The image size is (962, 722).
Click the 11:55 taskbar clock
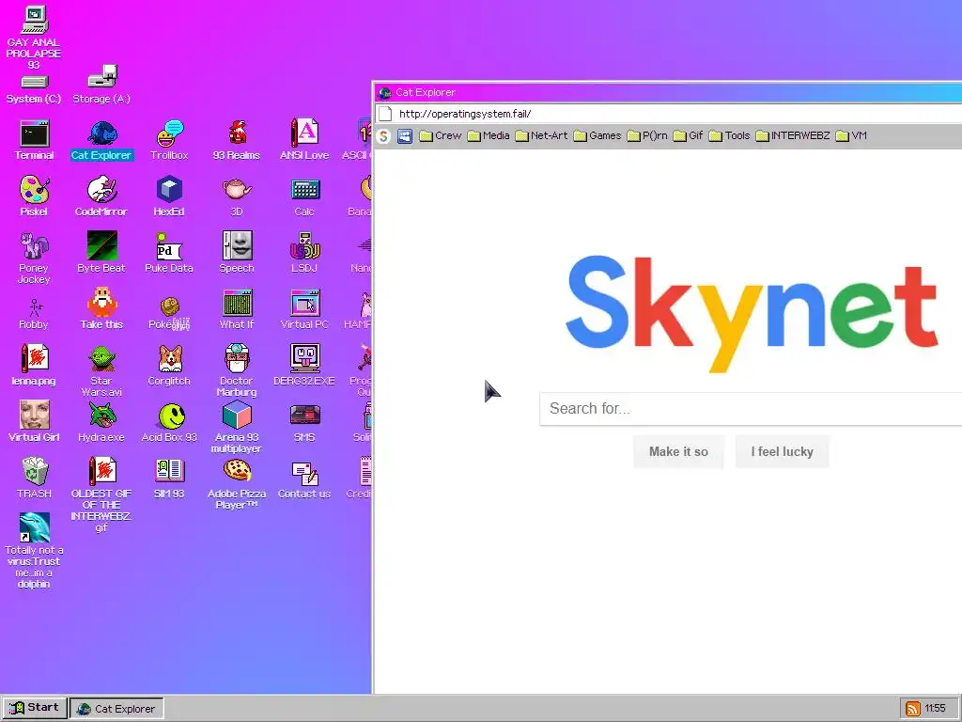click(935, 709)
